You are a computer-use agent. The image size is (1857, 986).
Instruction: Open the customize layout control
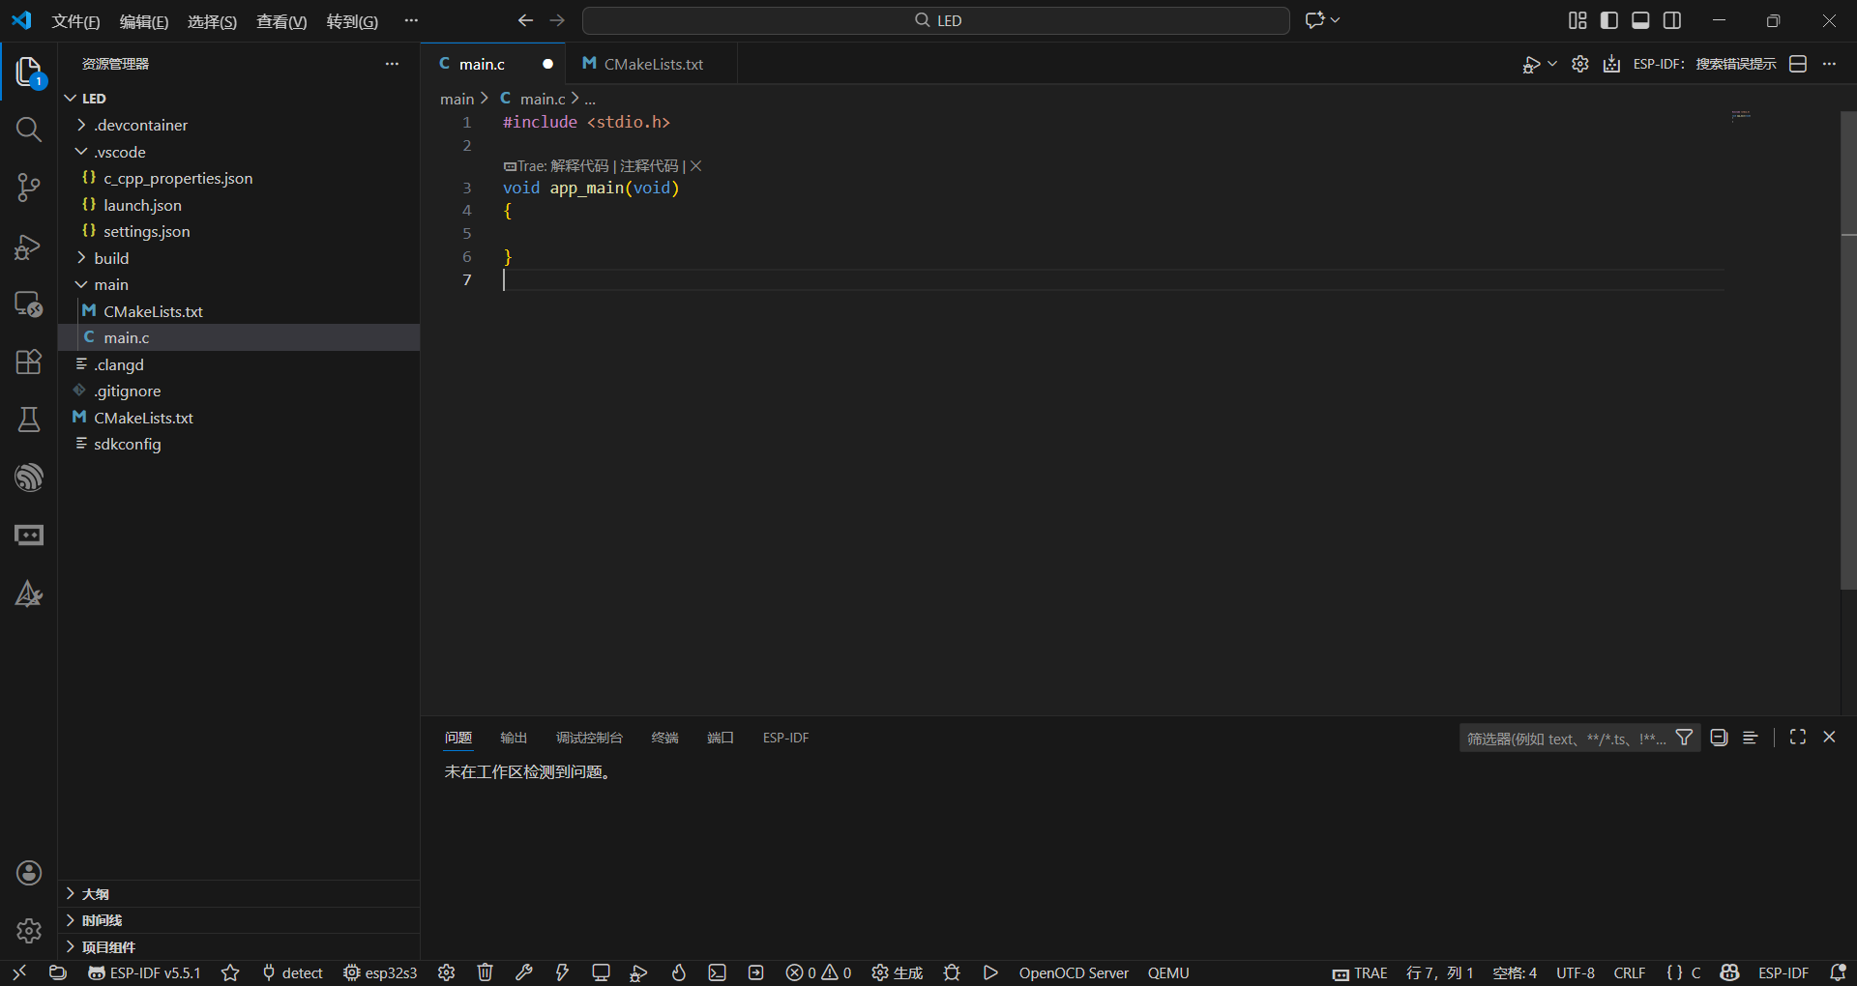click(x=1577, y=20)
